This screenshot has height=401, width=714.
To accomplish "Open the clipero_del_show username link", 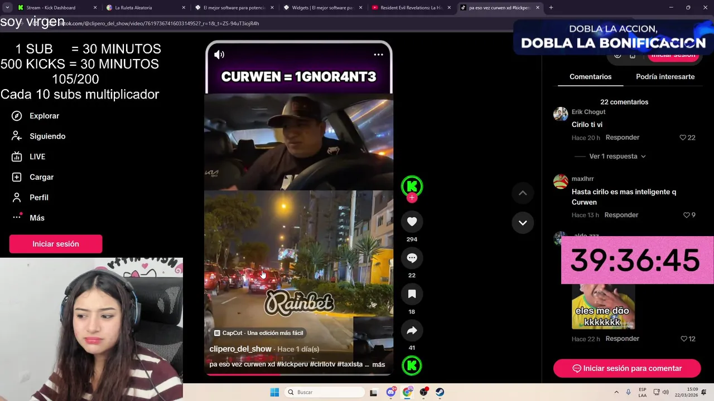I will (x=240, y=349).
